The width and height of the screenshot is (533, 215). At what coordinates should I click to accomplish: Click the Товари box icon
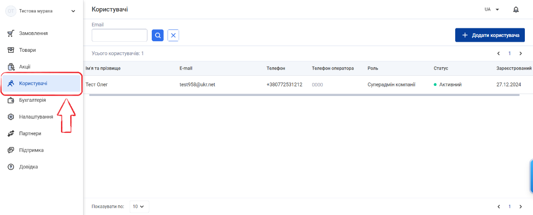pos(11,50)
